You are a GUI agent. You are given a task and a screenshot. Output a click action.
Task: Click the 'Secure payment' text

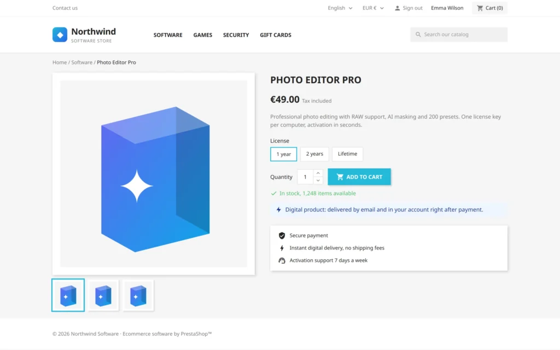[x=308, y=235]
